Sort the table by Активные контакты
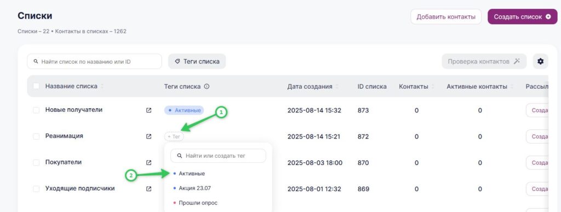Image resolution: width=561 pixels, height=212 pixels. (512, 87)
